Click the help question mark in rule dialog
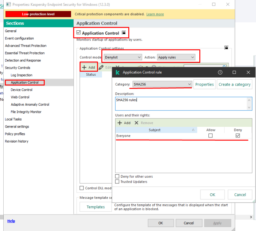Image resolution: width=256 pixels, height=231 pixels. [x=220, y=72]
